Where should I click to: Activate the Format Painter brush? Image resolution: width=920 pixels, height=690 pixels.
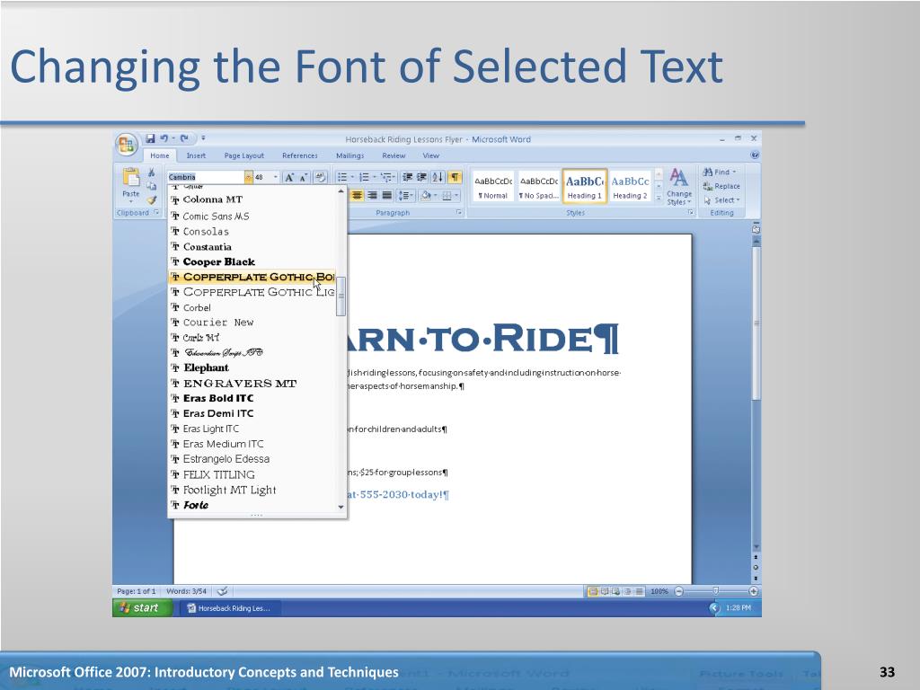tap(151, 200)
